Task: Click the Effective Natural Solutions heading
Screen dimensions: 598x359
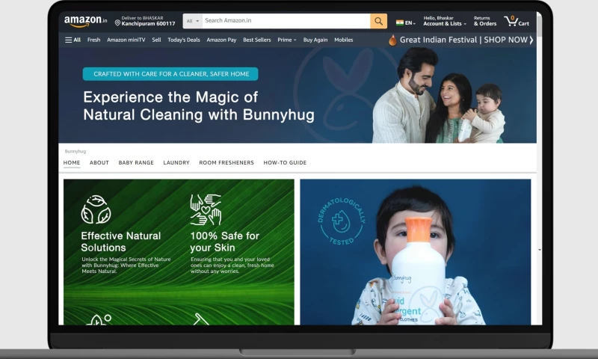Action: coord(121,242)
